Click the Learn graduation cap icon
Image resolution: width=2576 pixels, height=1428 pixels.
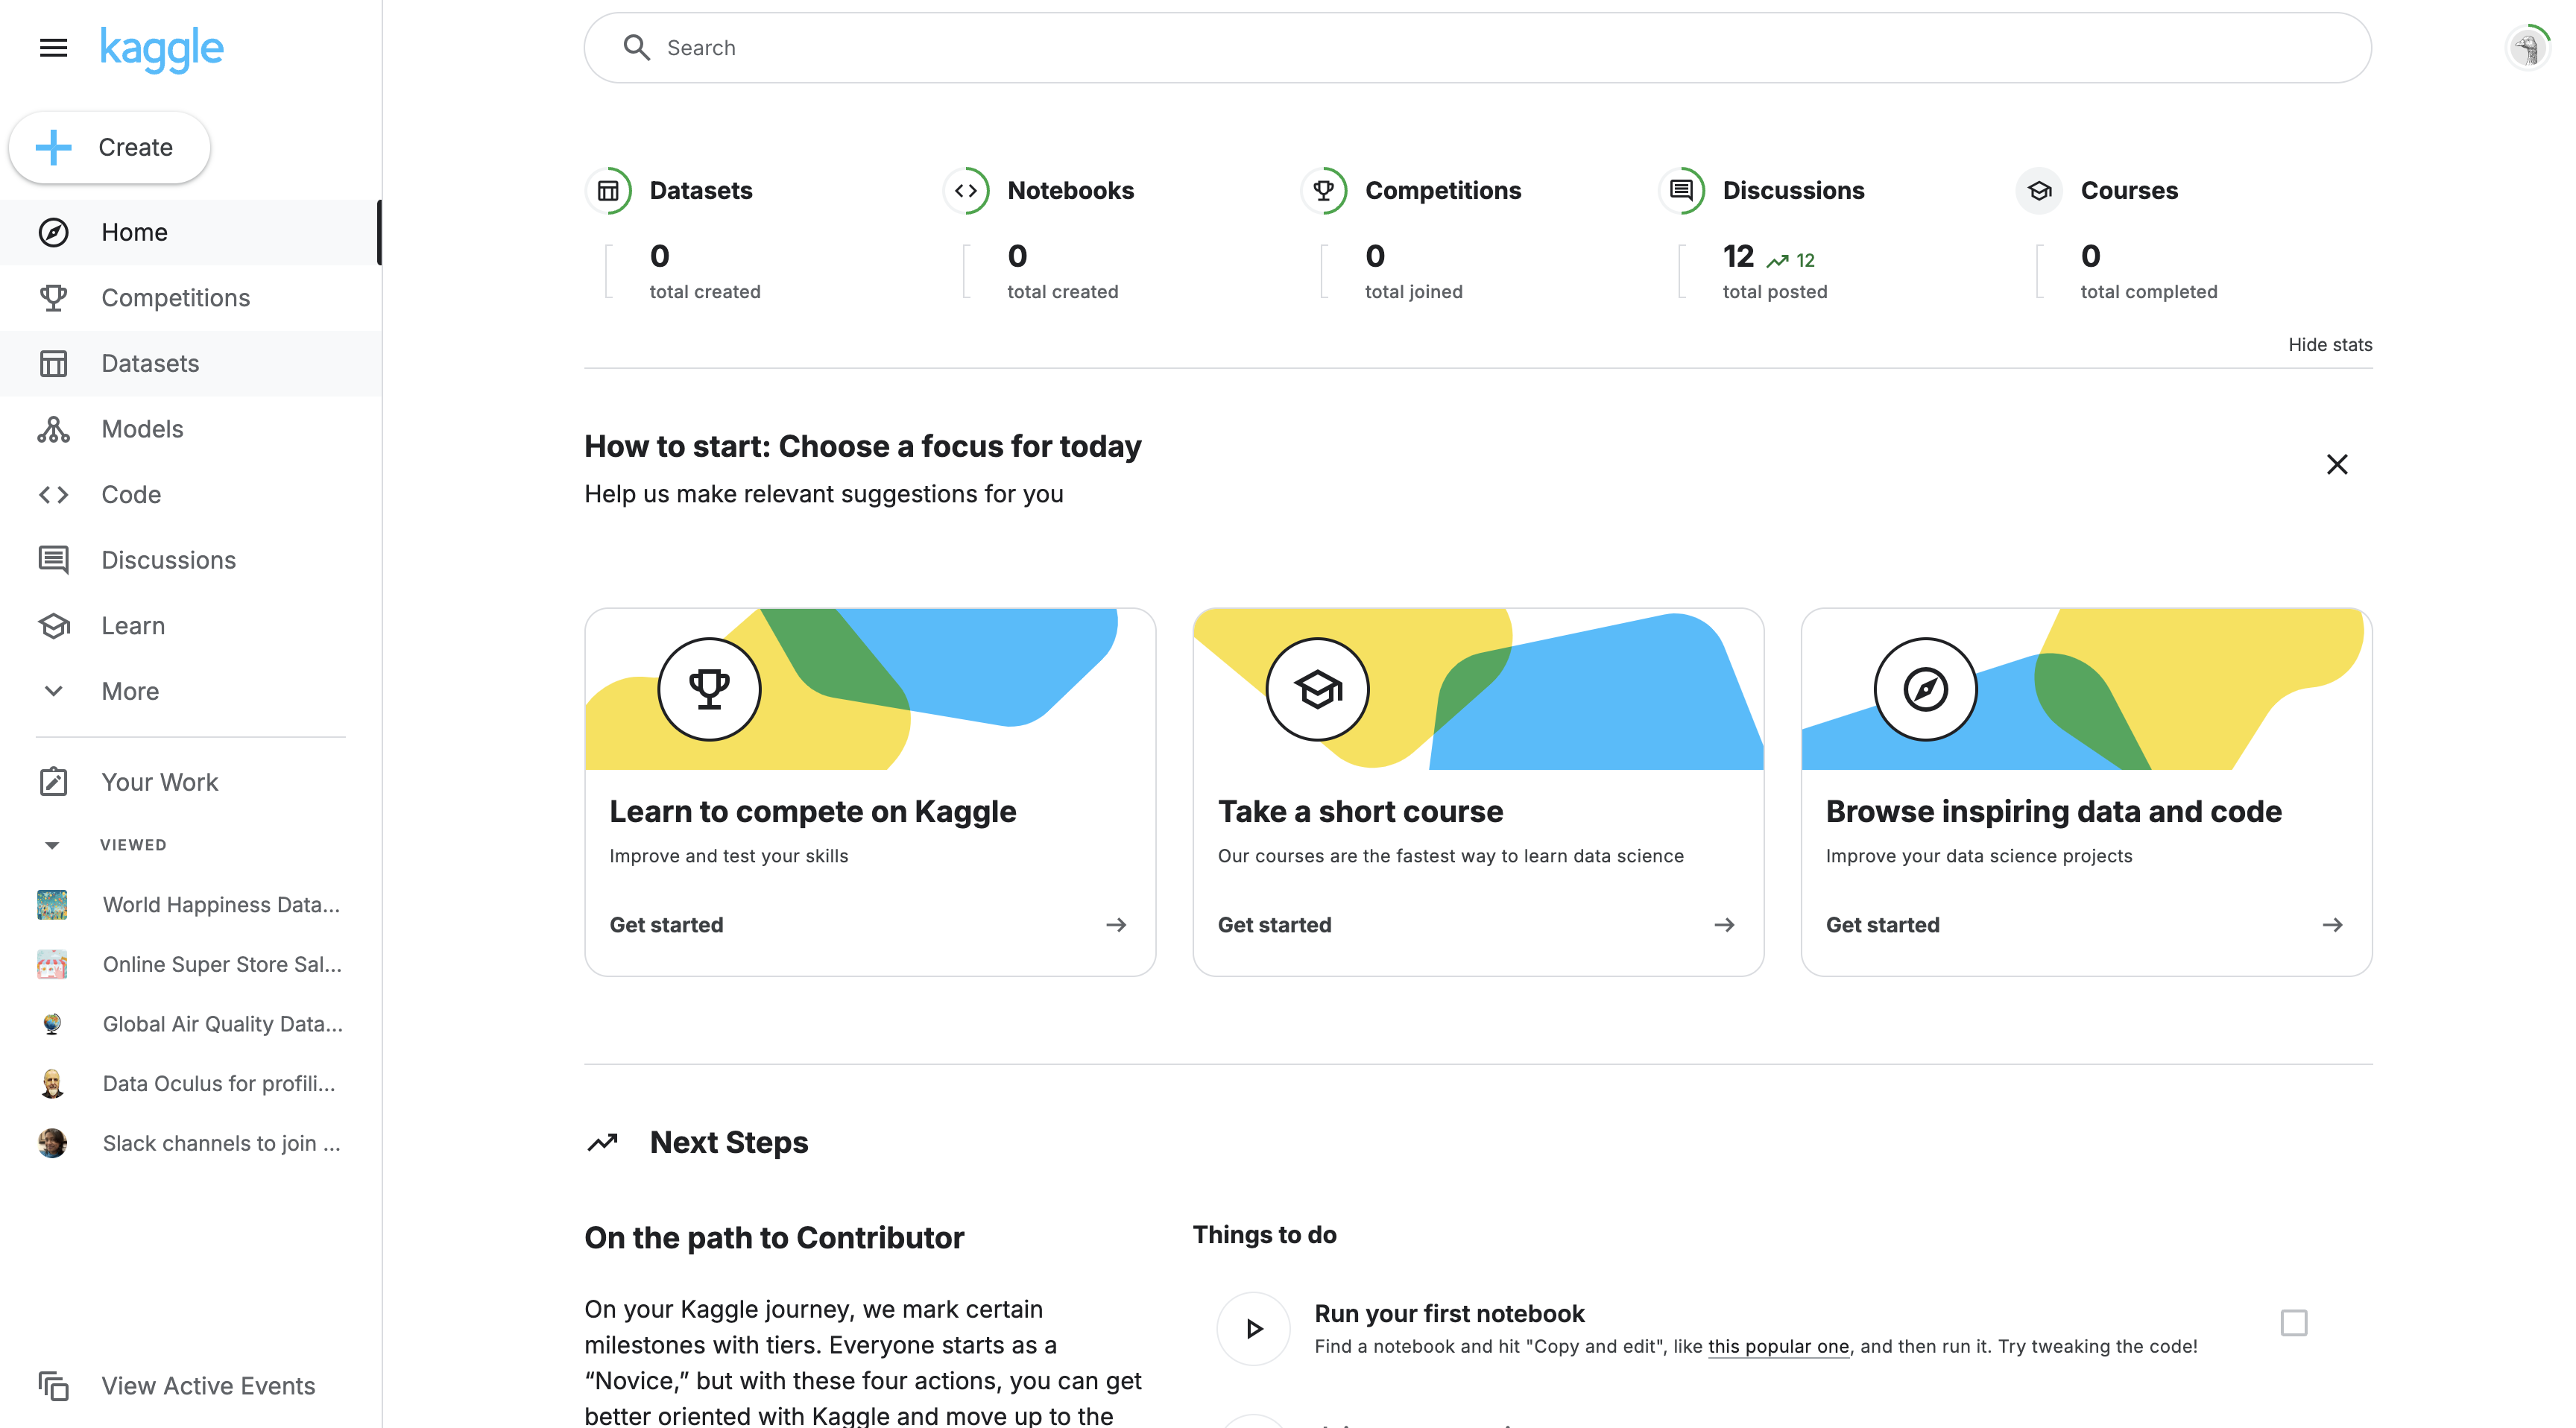(x=53, y=626)
